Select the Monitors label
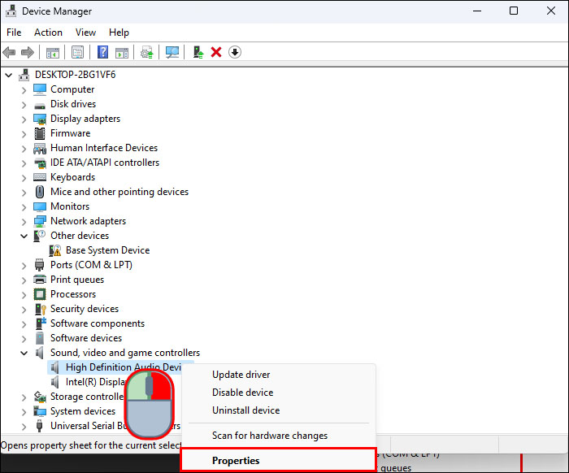This screenshot has width=569, height=473. click(x=70, y=206)
